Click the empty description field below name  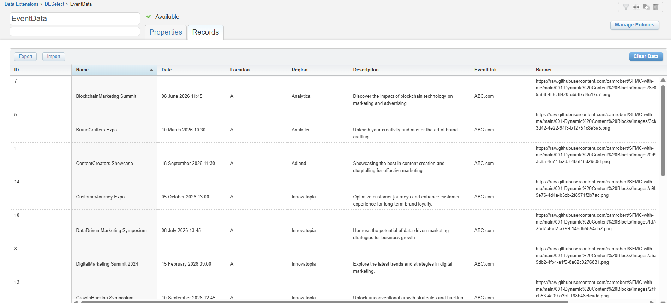[x=75, y=31]
